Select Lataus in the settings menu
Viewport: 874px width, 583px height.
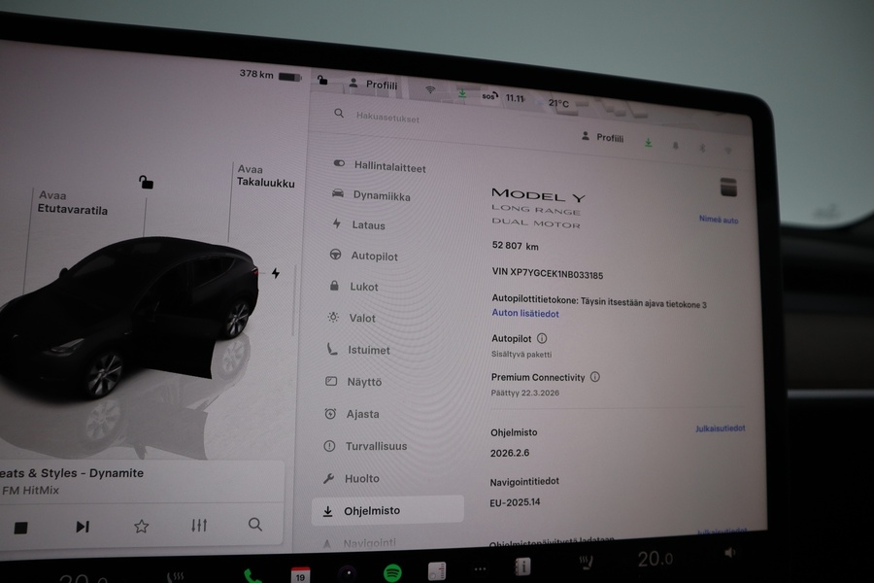point(368,225)
